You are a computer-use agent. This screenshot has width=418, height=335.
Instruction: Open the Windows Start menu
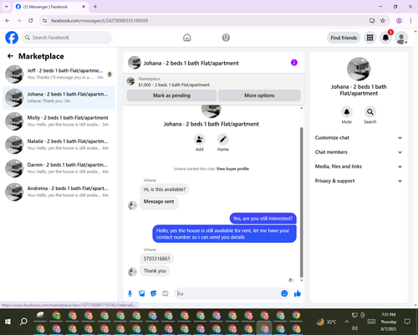8,322
